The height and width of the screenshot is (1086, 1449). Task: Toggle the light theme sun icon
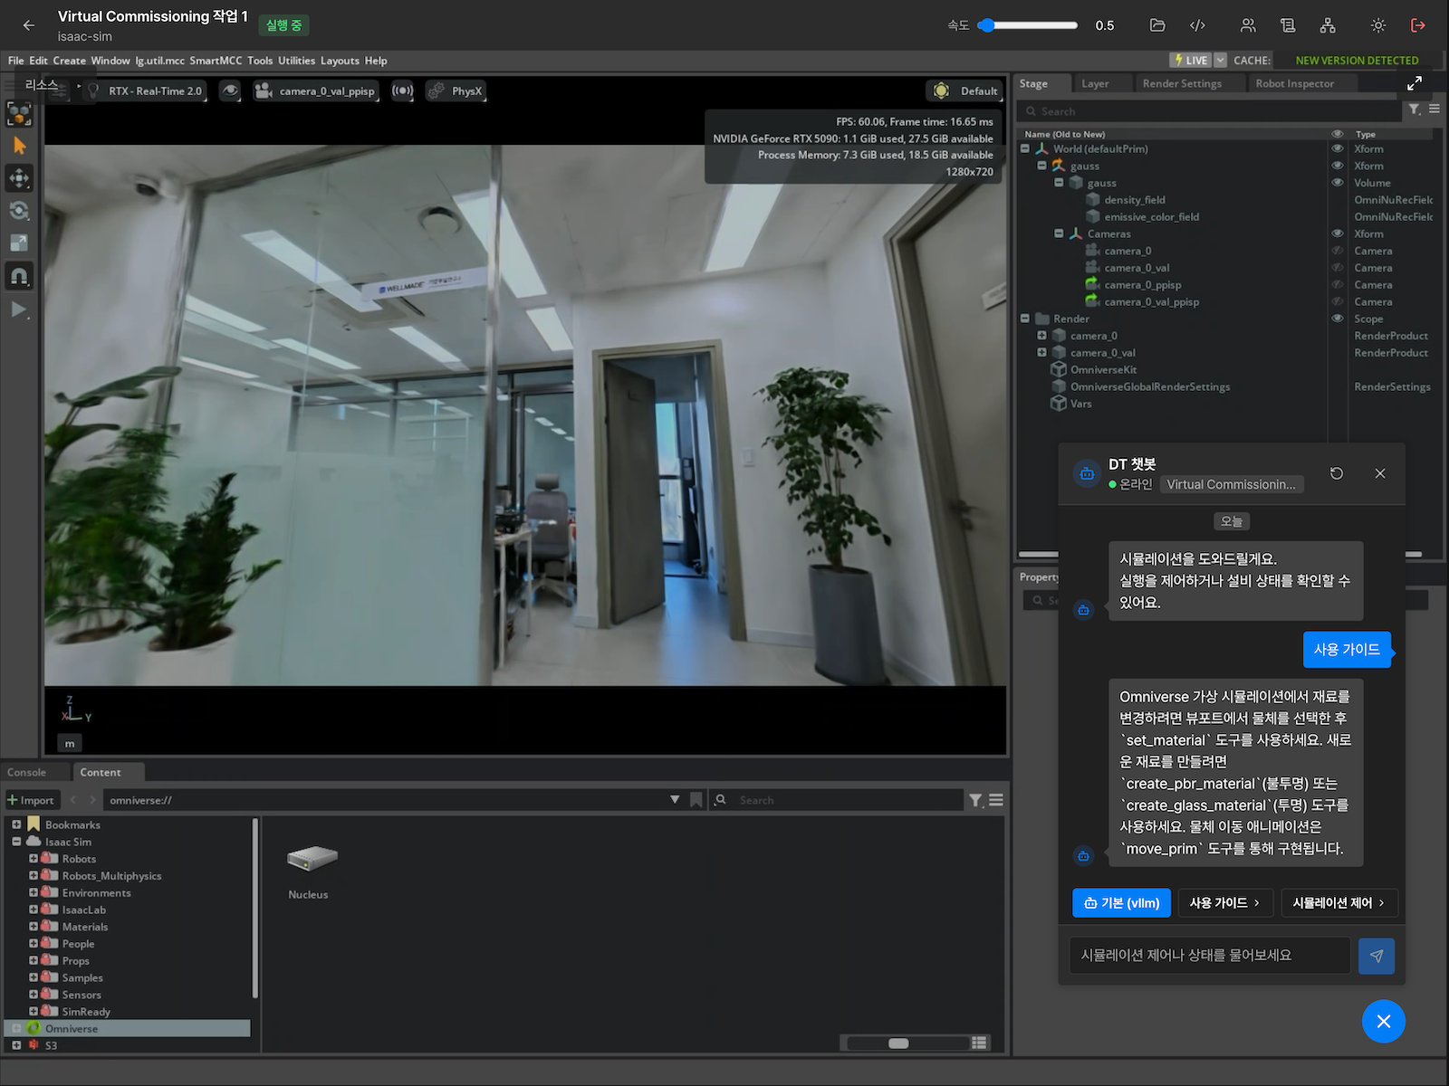click(1378, 25)
